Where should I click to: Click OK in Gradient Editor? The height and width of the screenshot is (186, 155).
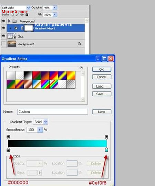[x=102, y=69]
